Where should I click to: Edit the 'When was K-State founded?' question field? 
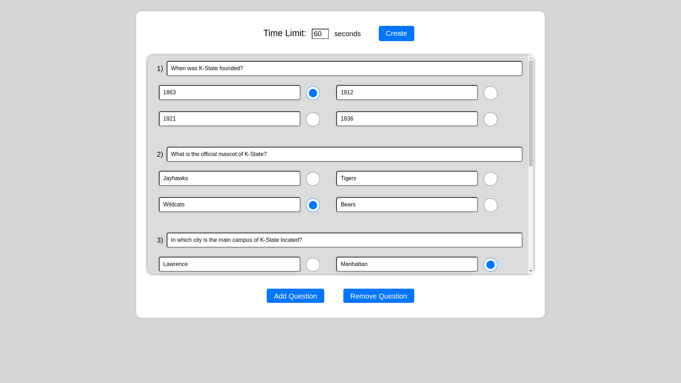(x=344, y=68)
